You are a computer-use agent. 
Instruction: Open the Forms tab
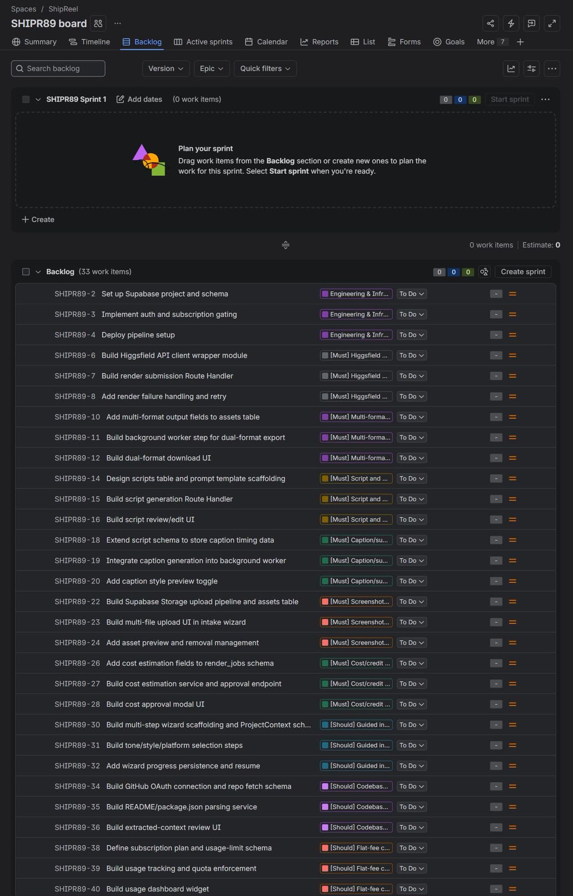click(x=404, y=42)
